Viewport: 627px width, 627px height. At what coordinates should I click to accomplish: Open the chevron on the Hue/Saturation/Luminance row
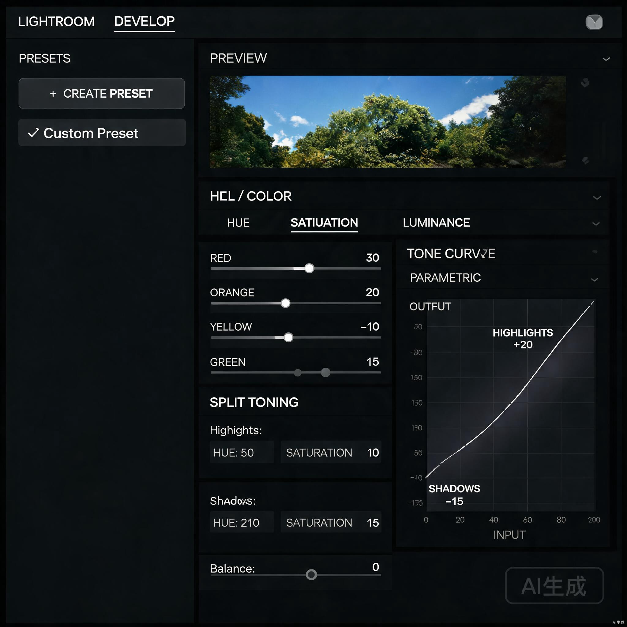[596, 223]
